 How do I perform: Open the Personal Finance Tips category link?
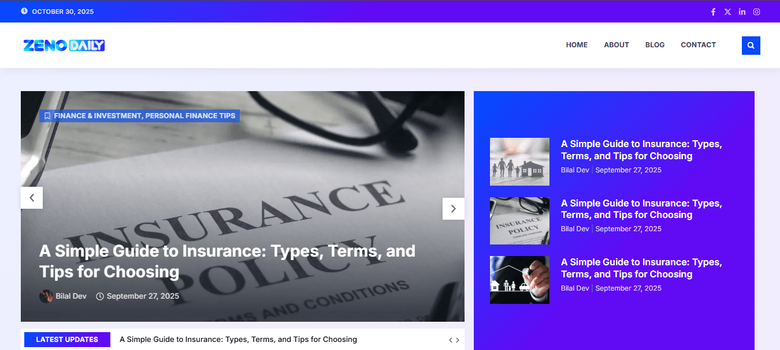pos(191,116)
